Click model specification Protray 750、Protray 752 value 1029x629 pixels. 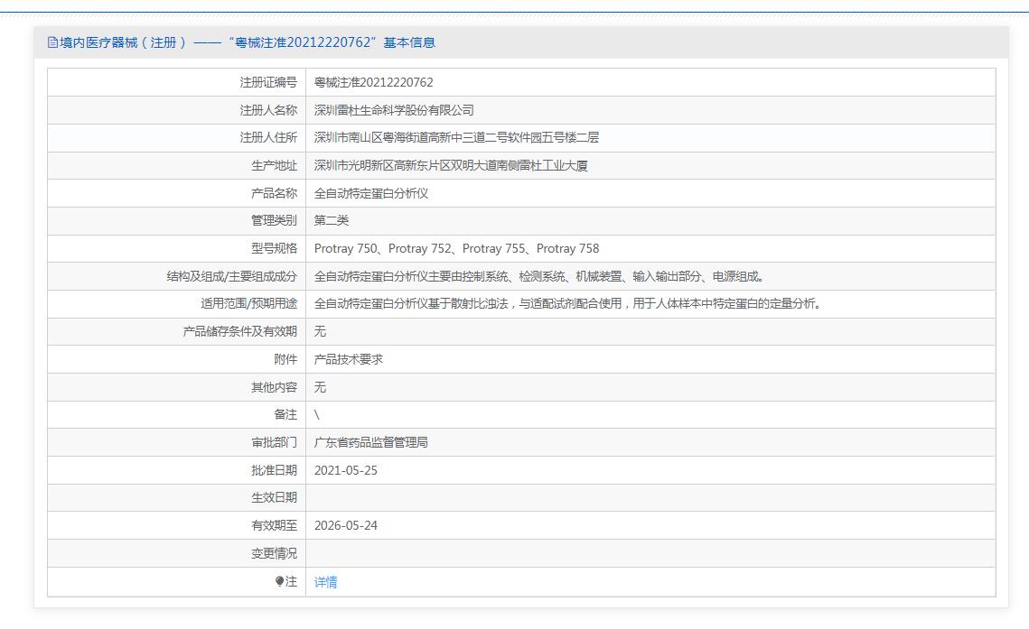pyautogui.click(x=457, y=248)
